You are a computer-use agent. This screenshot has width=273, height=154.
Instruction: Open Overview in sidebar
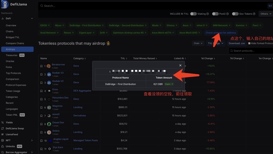coord(11,25)
